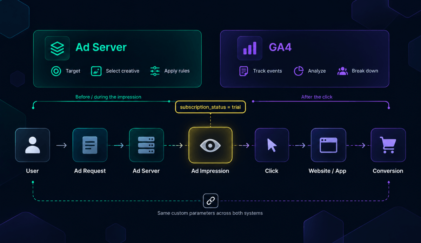The height and width of the screenshot is (243, 421).
Task: Click the Break down label
Action: [365, 71]
